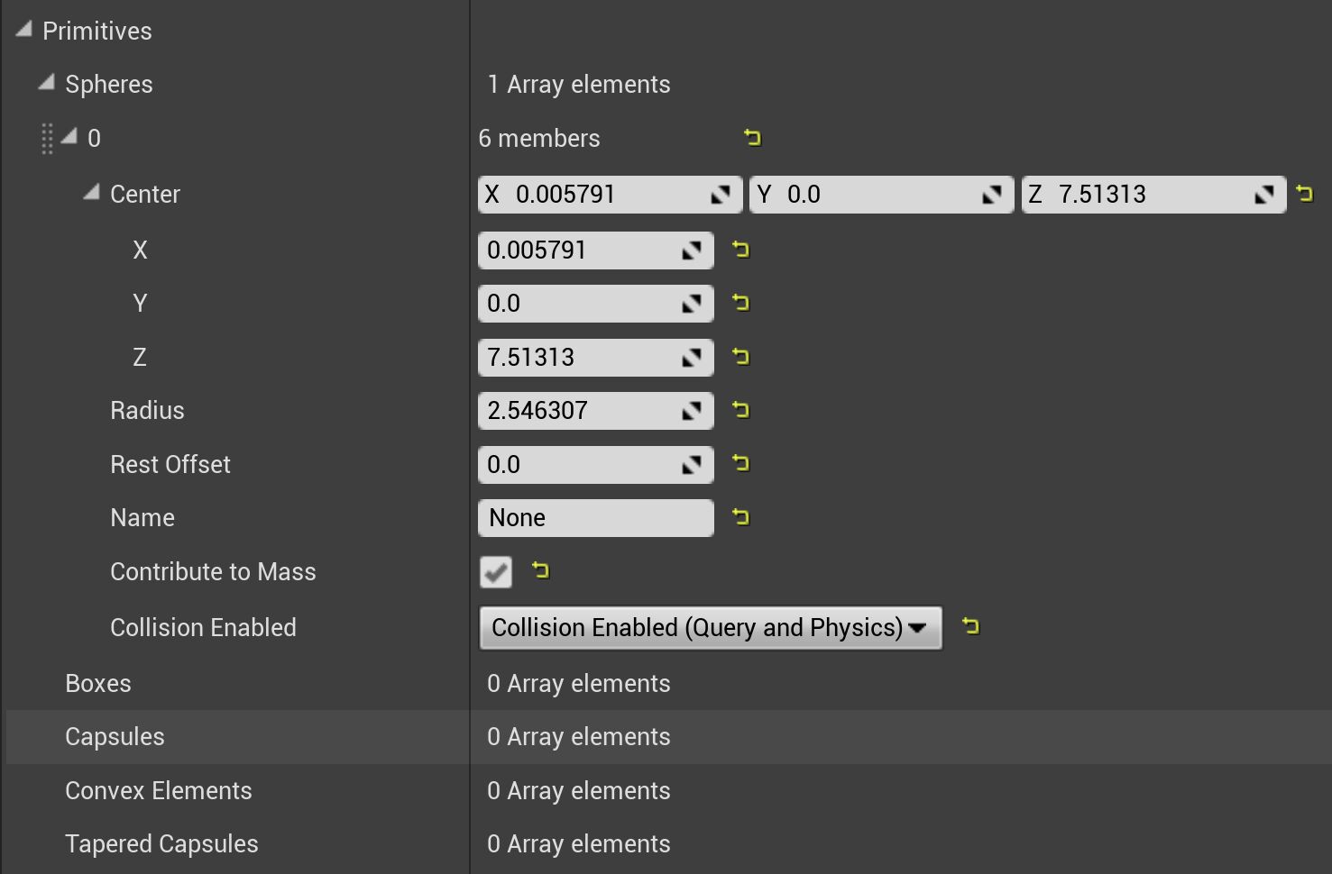Viewport: 1332px width, 874px height.
Task: Collapse the Primitives section
Action: [x=24, y=31]
